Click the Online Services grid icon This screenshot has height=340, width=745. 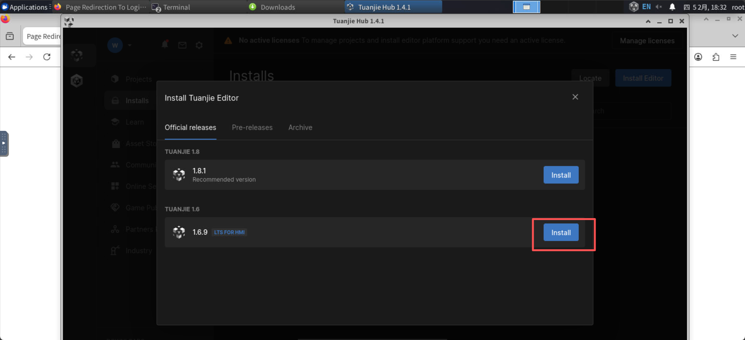tap(115, 186)
